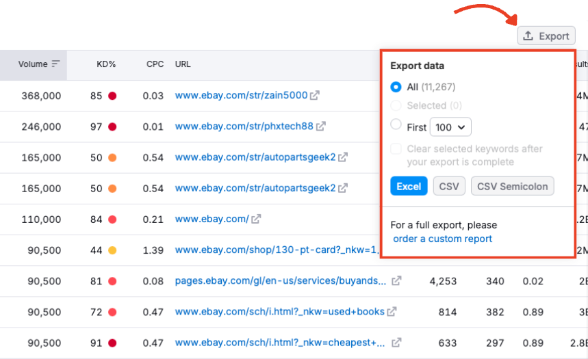588x359 pixels.
Task: Open external link icon for www.ebay.com/ row
Action: [256, 220]
